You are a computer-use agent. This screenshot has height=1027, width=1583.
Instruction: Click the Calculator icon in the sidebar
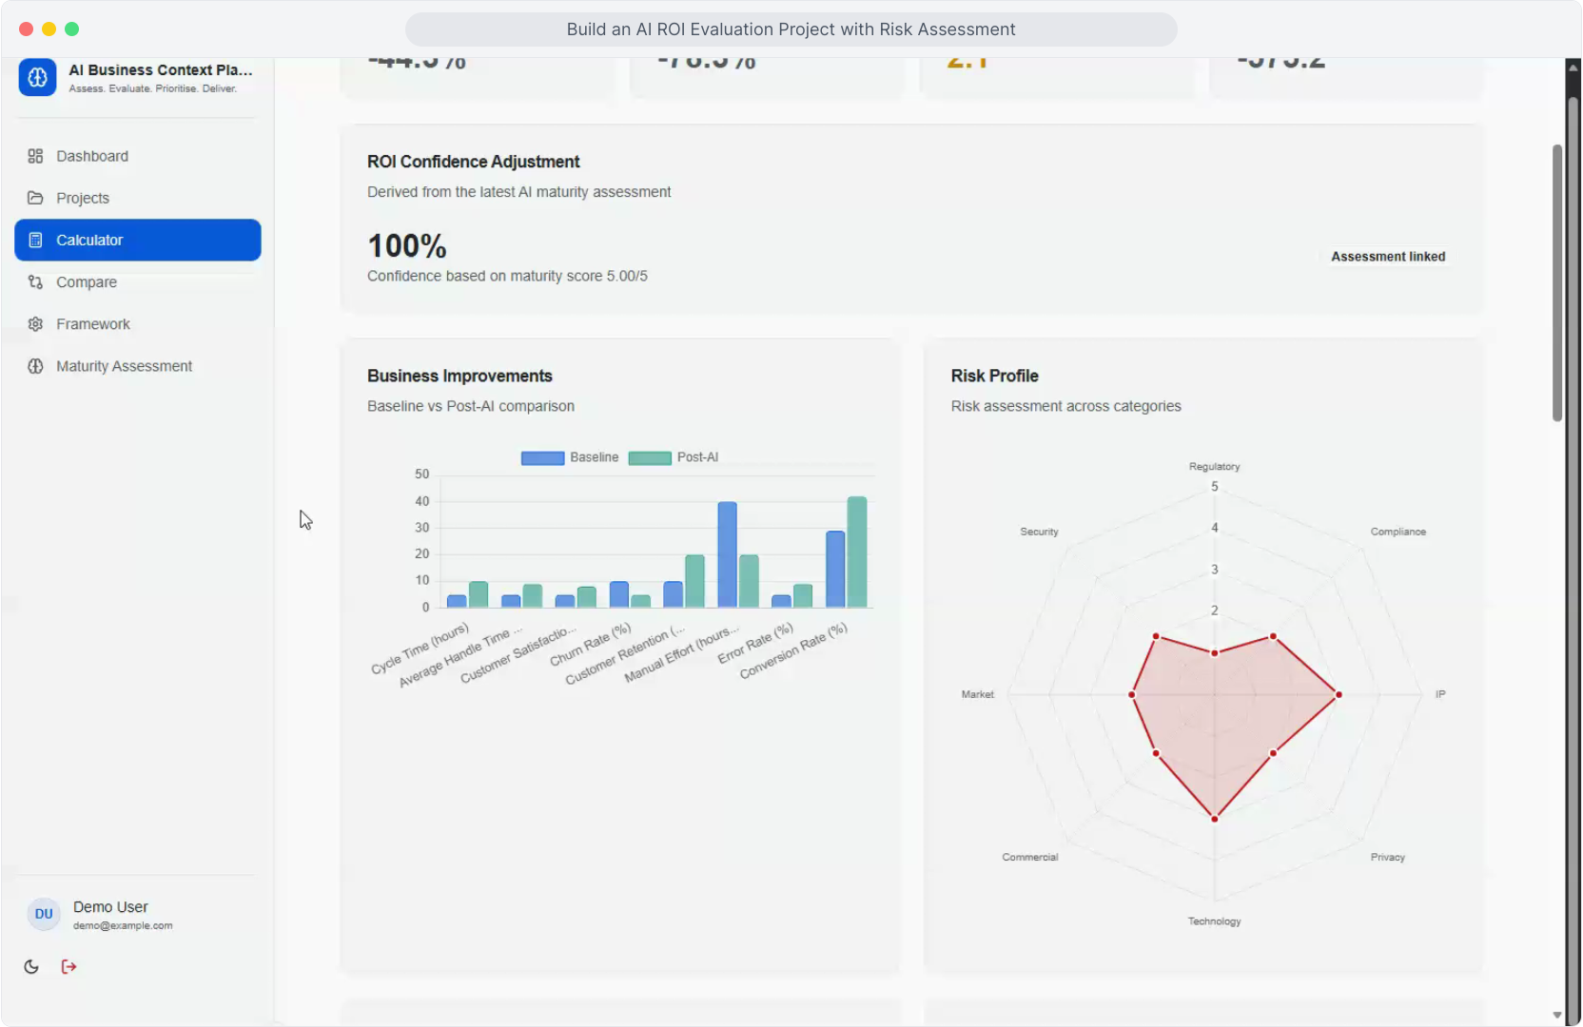pos(35,240)
